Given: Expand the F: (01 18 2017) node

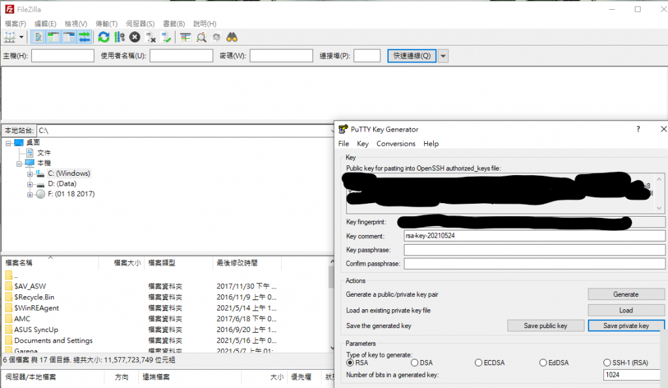Looking at the screenshot, I should click(x=30, y=195).
